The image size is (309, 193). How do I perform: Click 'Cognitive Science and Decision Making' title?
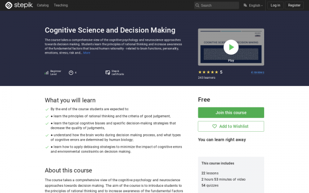coord(110,30)
